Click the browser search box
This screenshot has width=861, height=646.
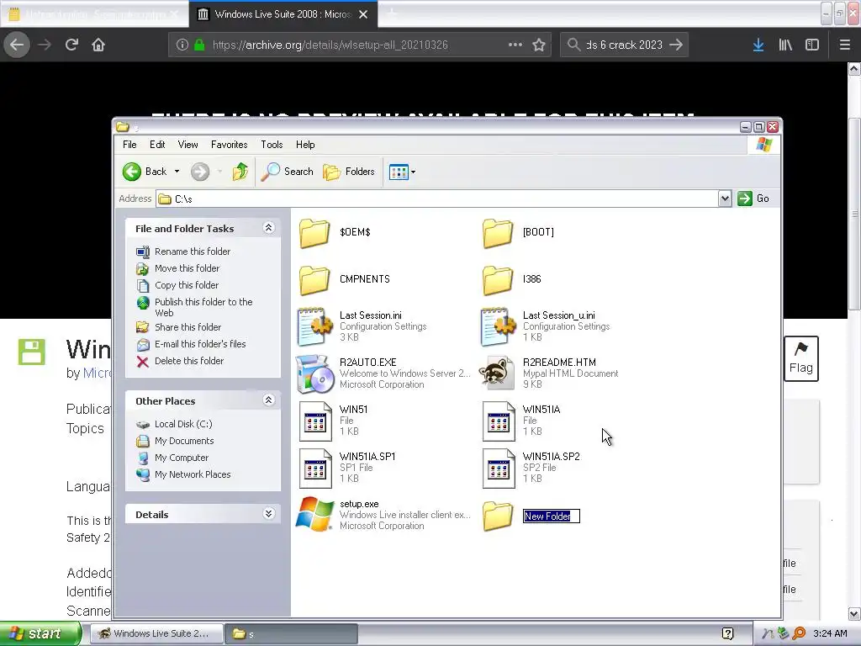click(624, 45)
